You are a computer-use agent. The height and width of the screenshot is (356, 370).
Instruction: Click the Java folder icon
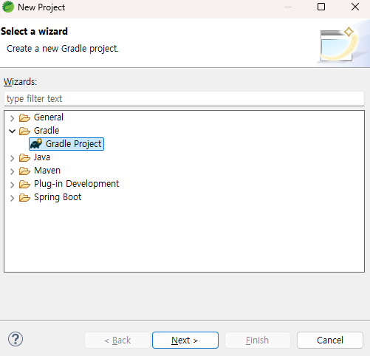[x=24, y=157]
